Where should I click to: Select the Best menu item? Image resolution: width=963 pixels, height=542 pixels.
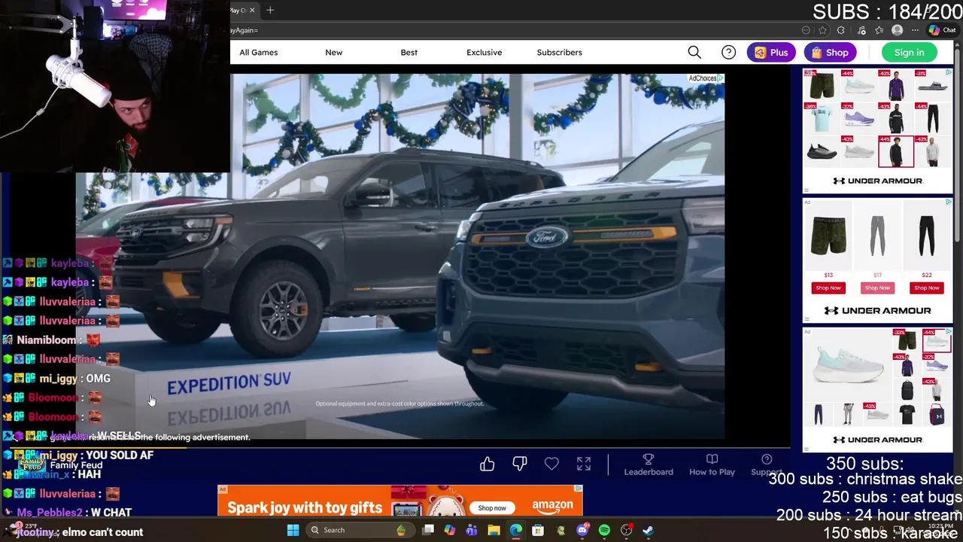click(x=409, y=52)
